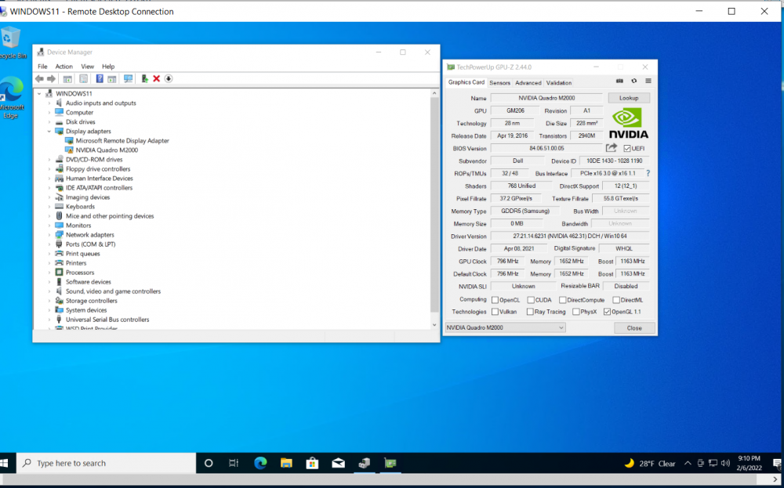
Task: Toggle the OpenCL checkbox
Action: 495,300
